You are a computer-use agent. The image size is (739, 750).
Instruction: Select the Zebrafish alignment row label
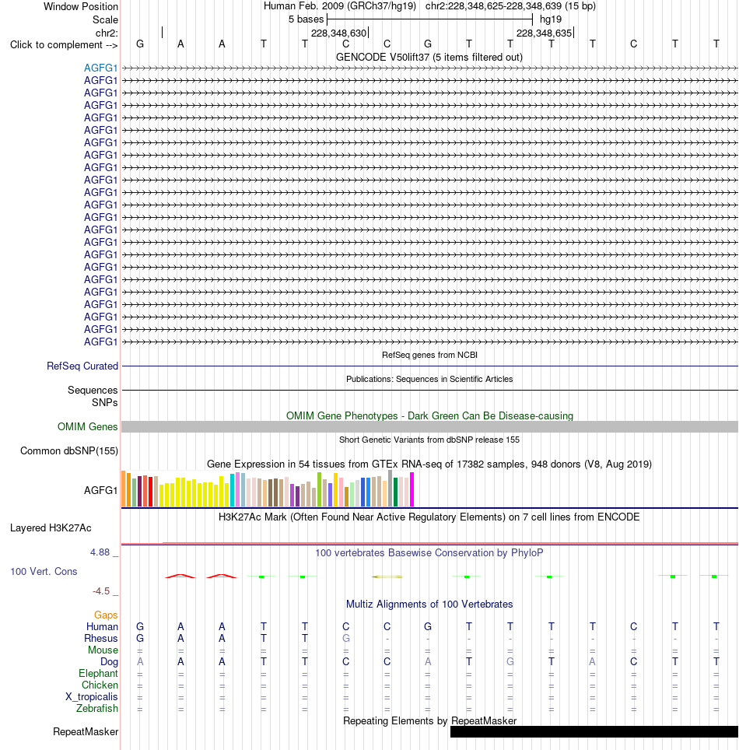97,709
